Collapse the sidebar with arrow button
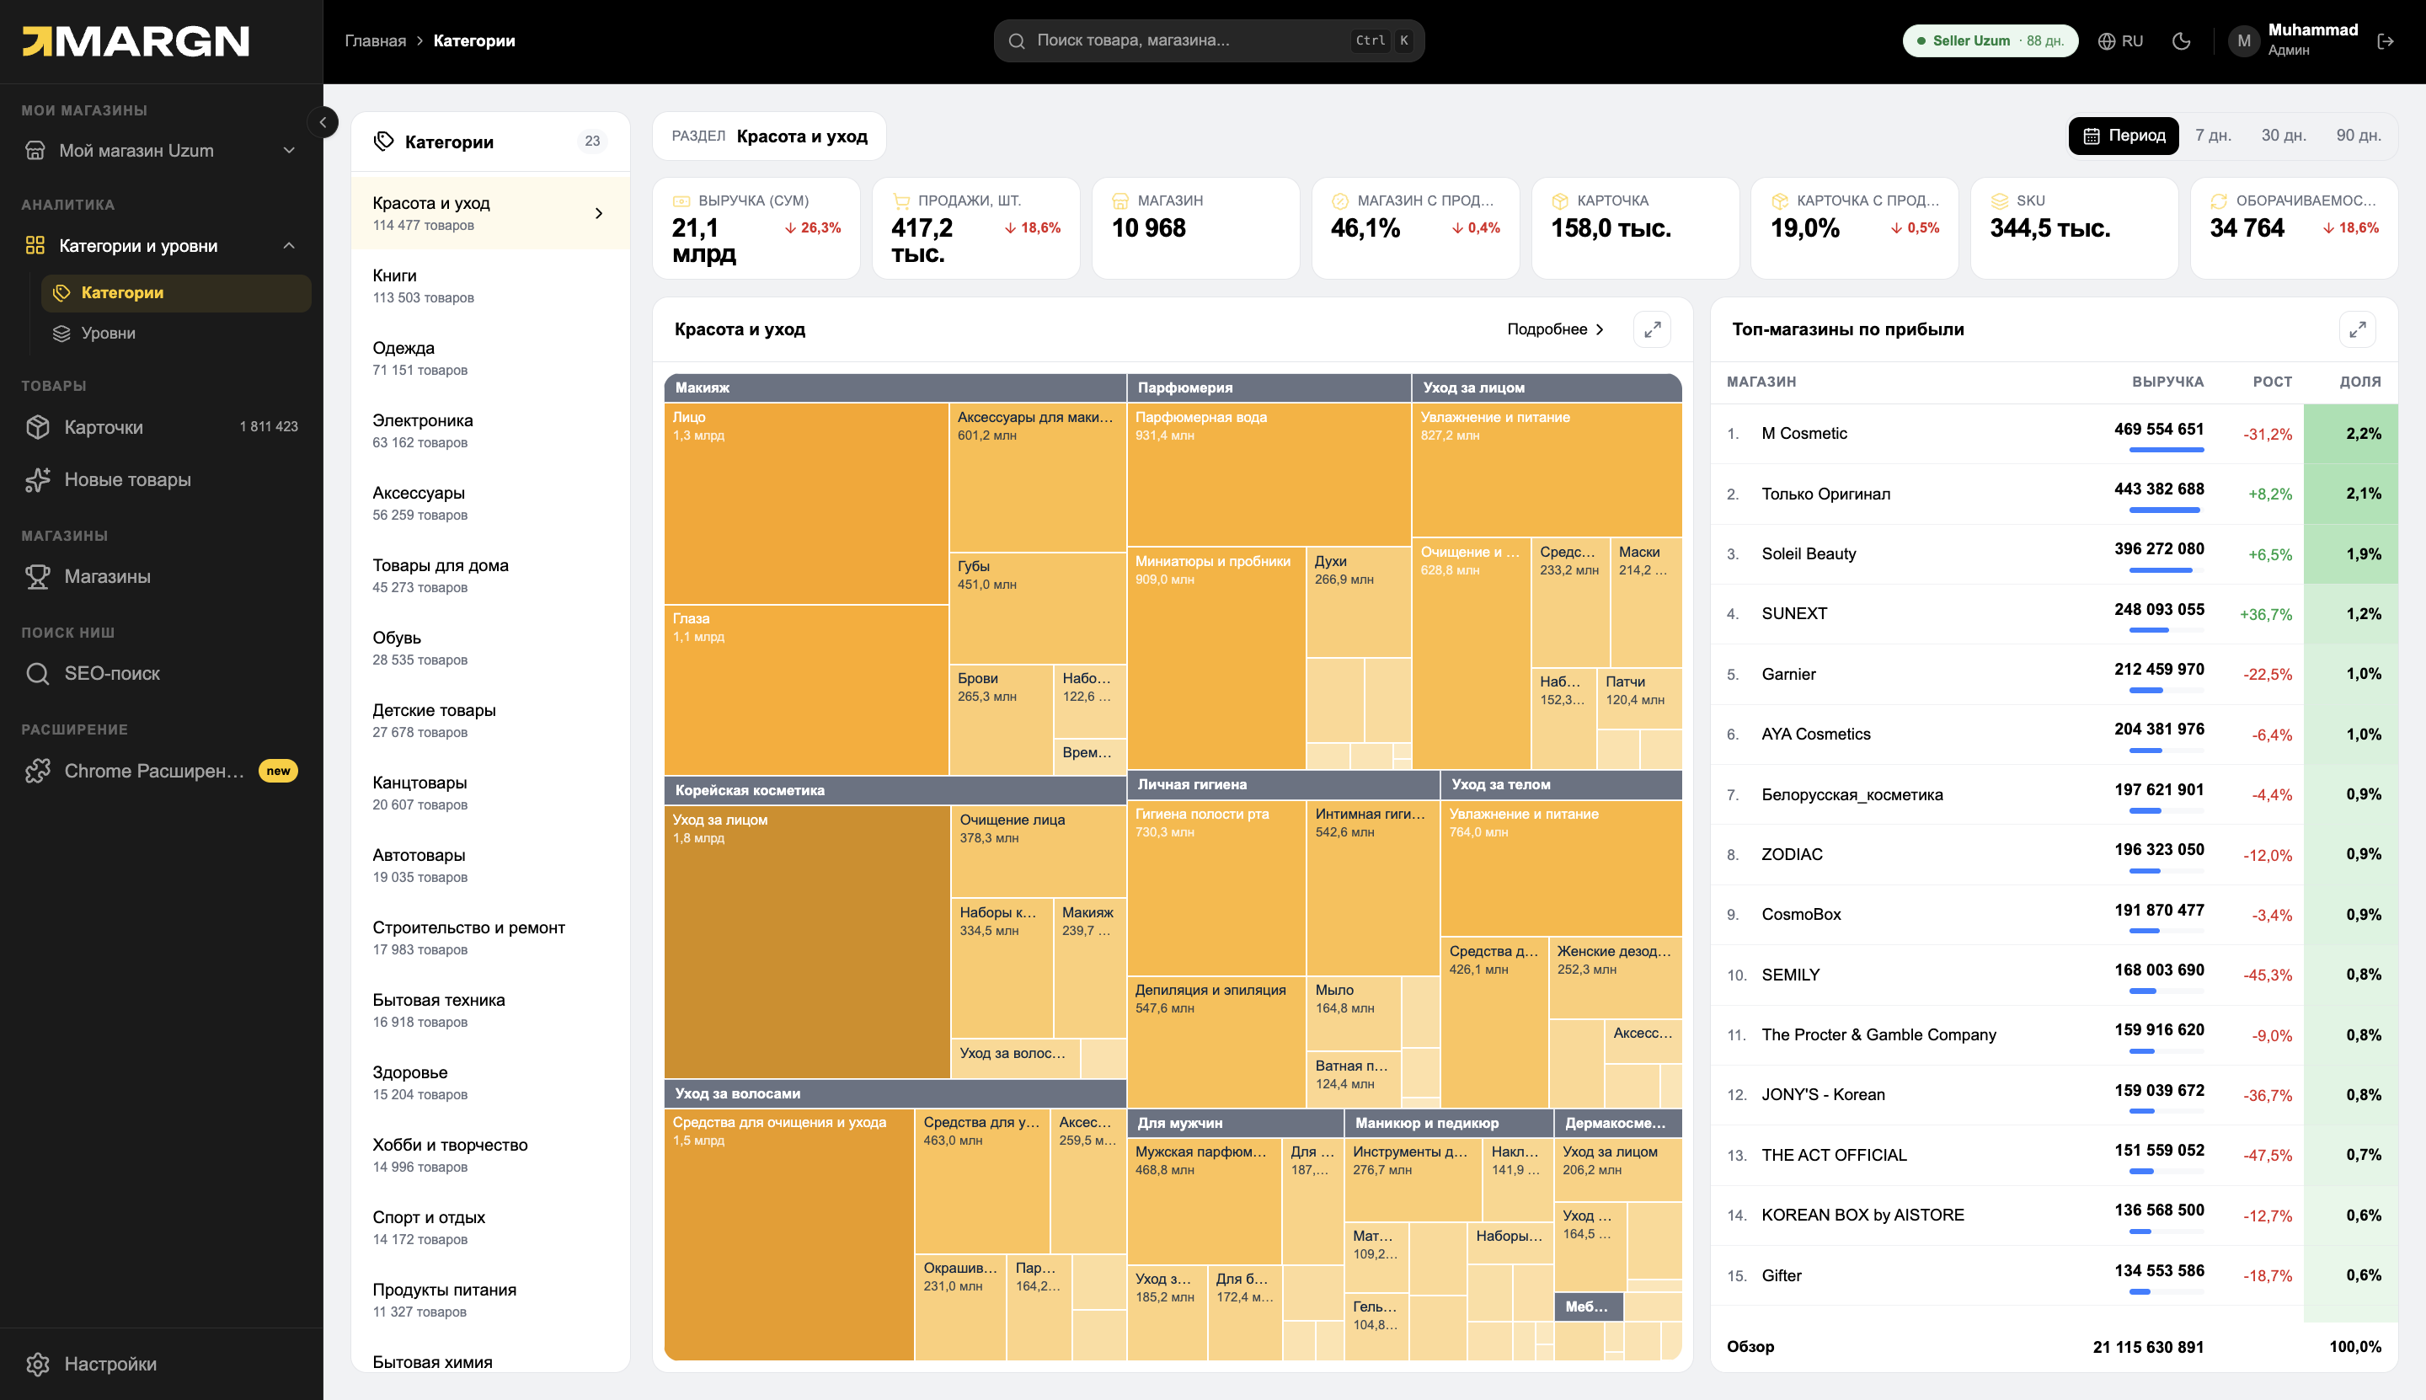The height and width of the screenshot is (1400, 2426). 323,122
